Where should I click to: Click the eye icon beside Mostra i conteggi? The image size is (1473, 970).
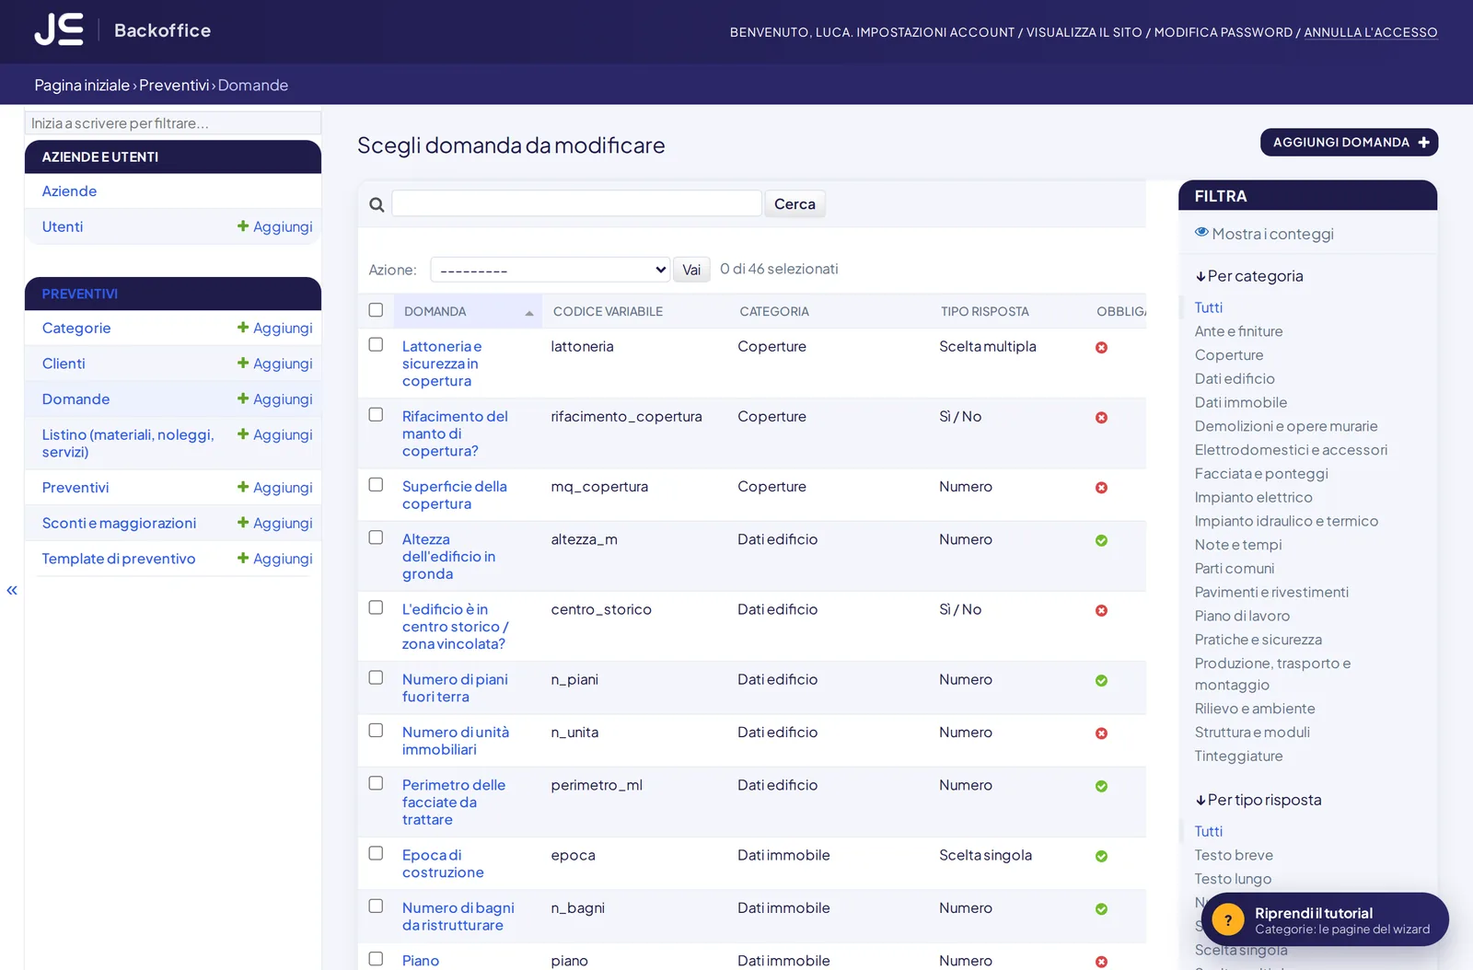(x=1201, y=232)
